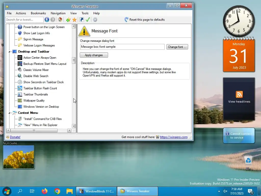Show hidden tray icons chevron
Image resolution: width=261 pixels, height=196 pixels.
tap(219, 191)
